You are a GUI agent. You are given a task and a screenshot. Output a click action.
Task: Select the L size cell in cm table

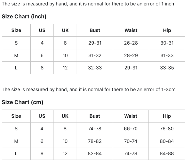[x=16, y=153]
